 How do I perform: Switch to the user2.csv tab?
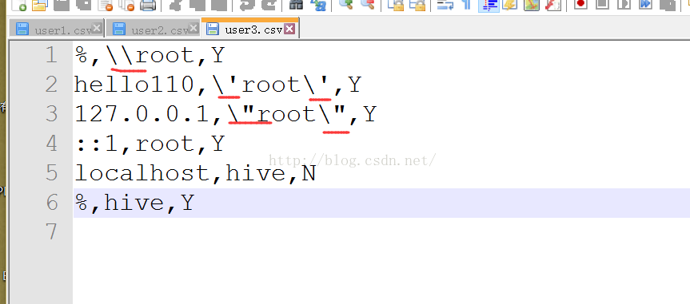coord(154,30)
